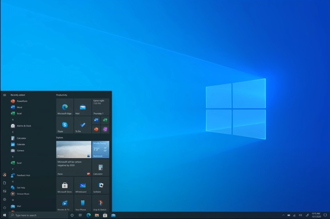
Task: Open the To Do tile
Action: (x=83, y=125)
